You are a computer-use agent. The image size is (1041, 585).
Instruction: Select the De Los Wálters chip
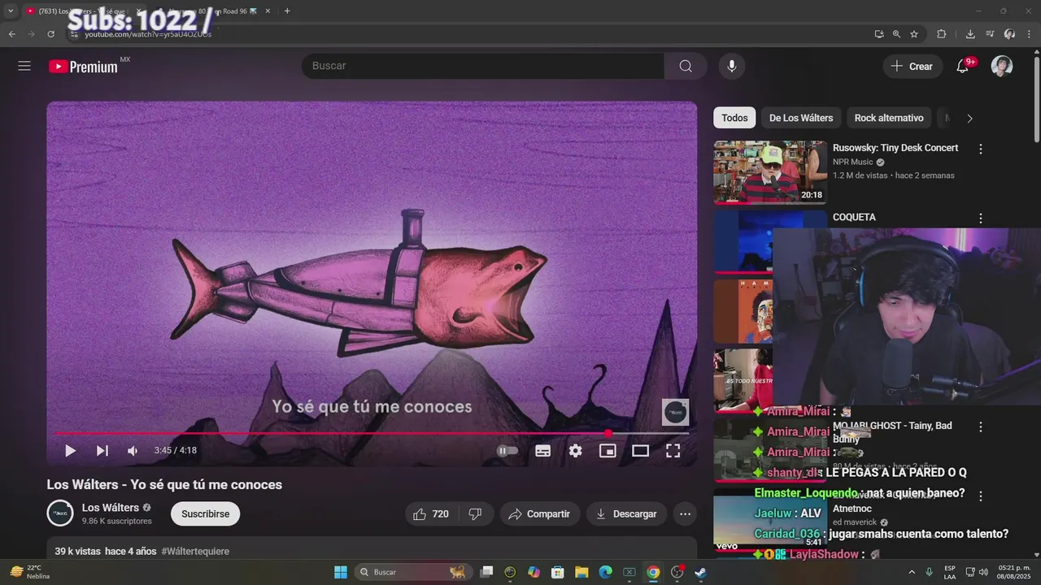pos(801,118)
